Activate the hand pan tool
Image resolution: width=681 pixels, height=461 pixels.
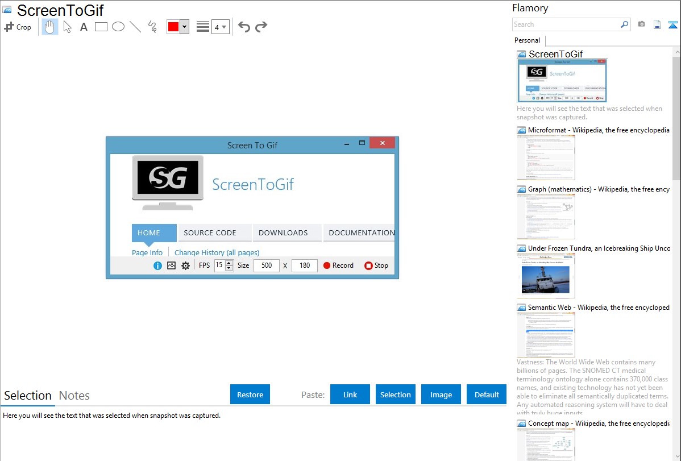pyautogui.click(x=50, y=27)
